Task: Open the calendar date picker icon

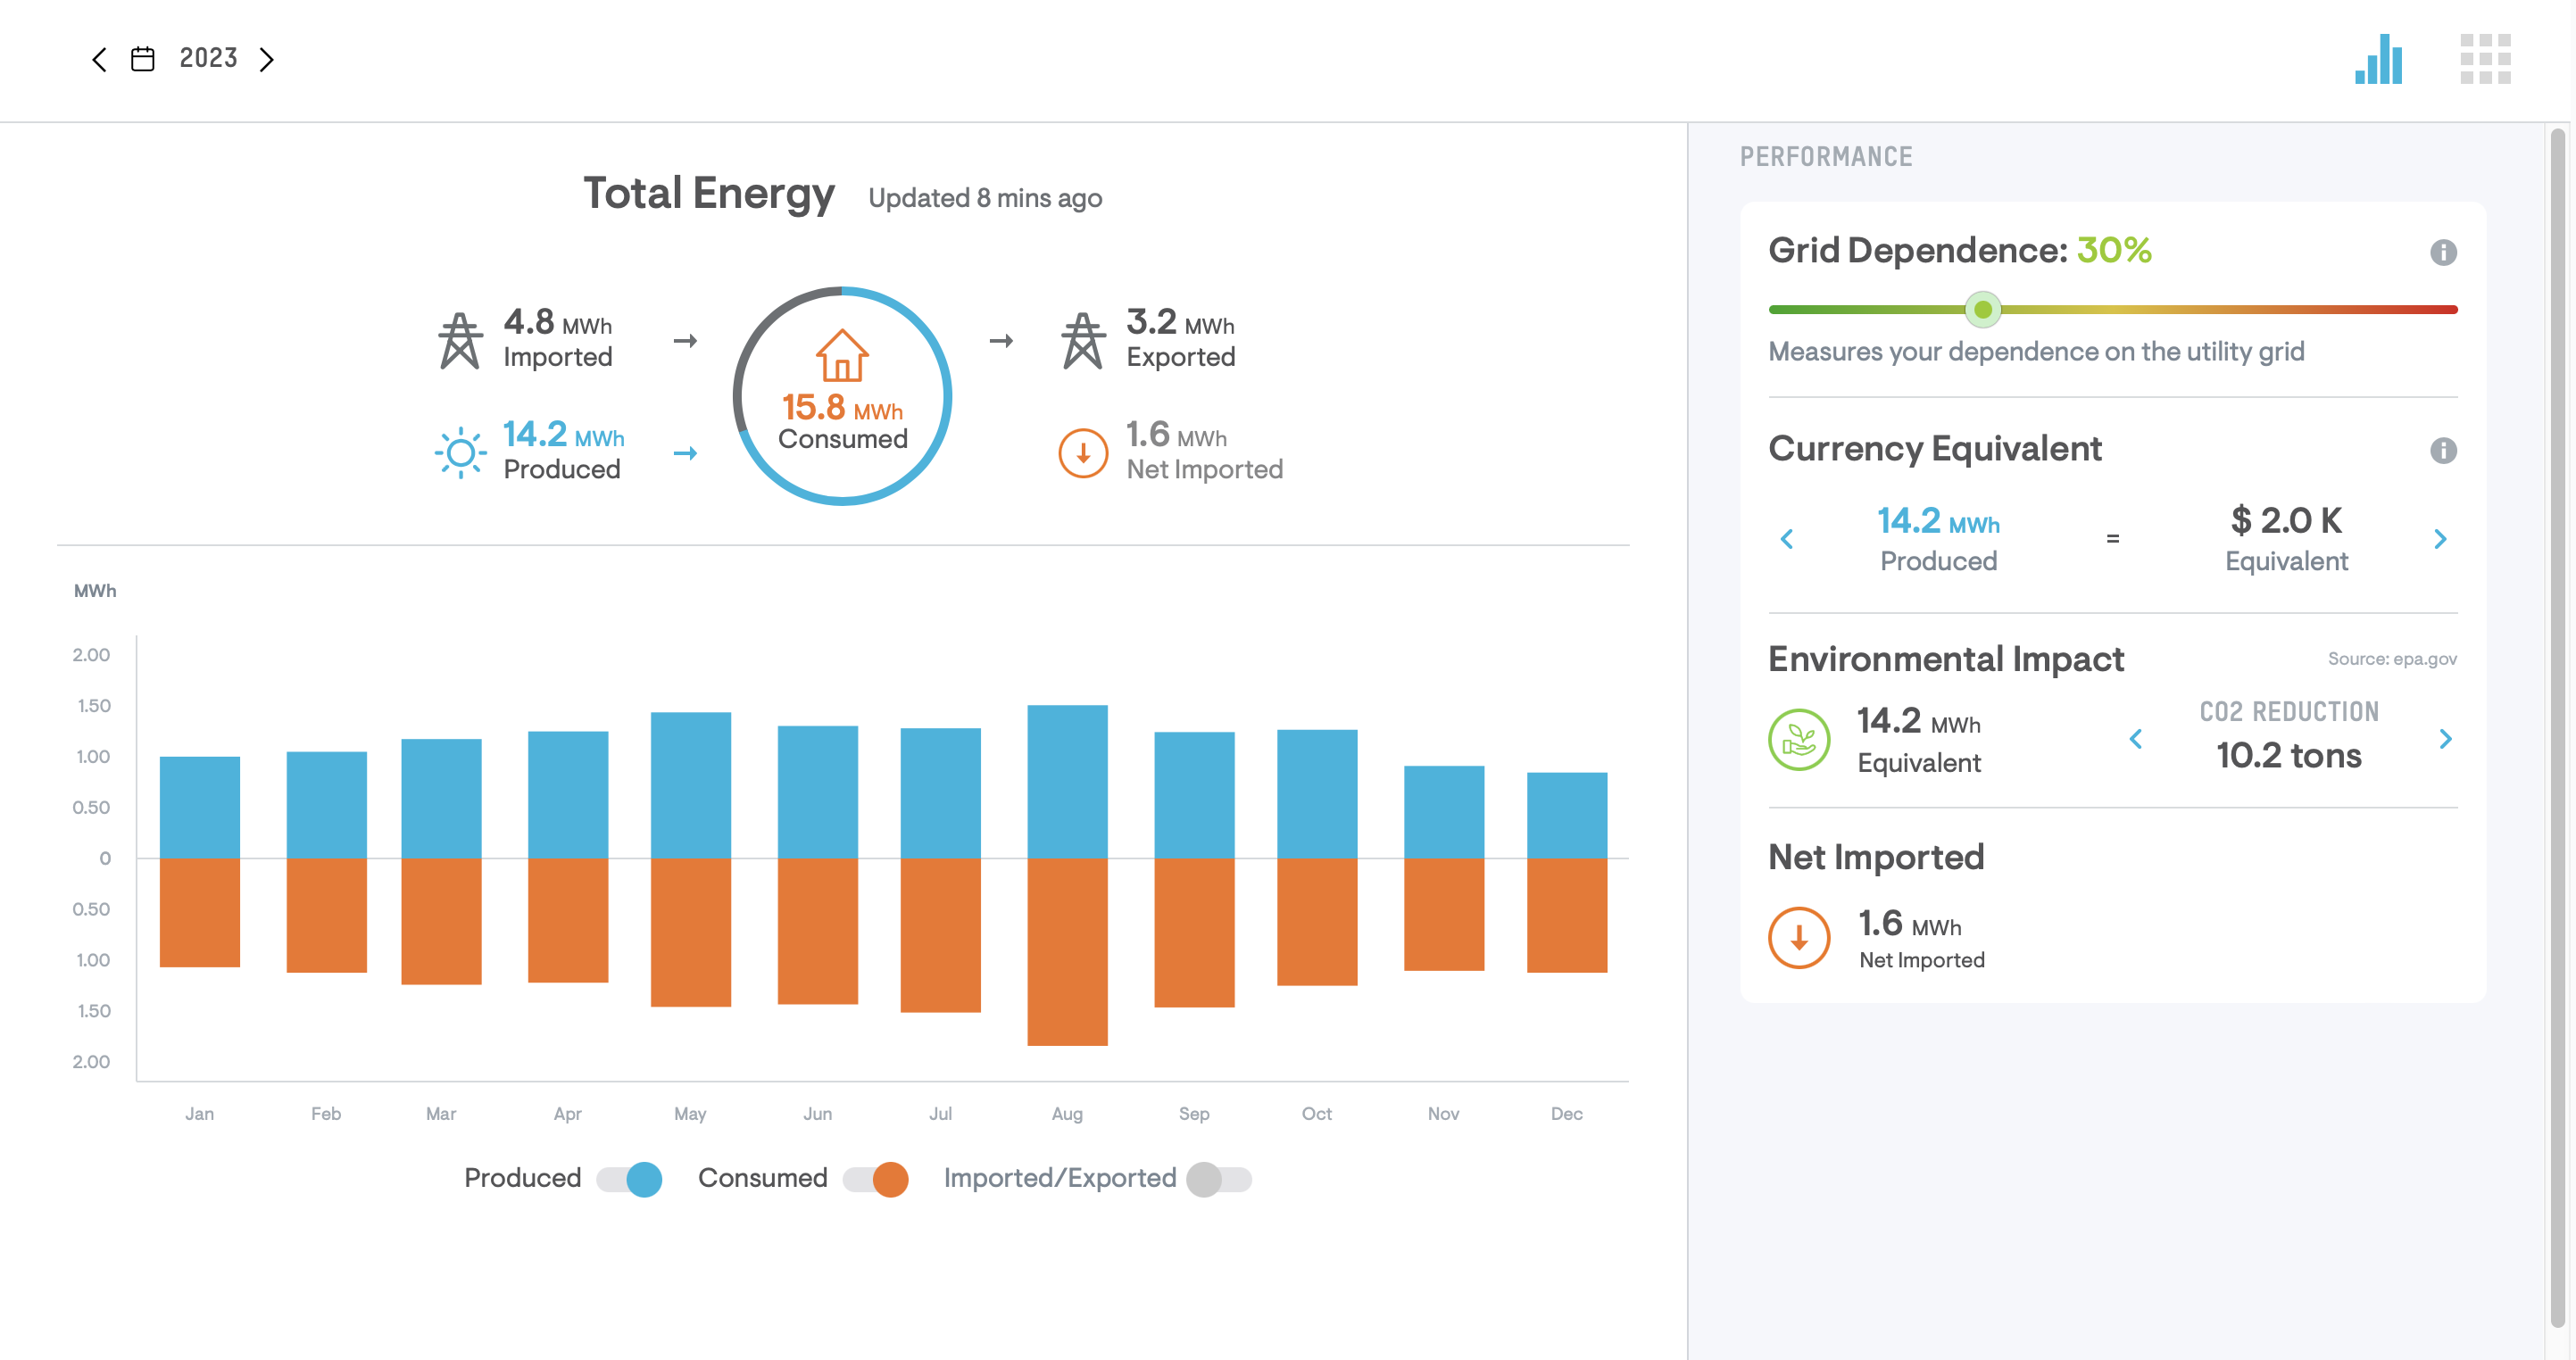Action: pos(143,59)
